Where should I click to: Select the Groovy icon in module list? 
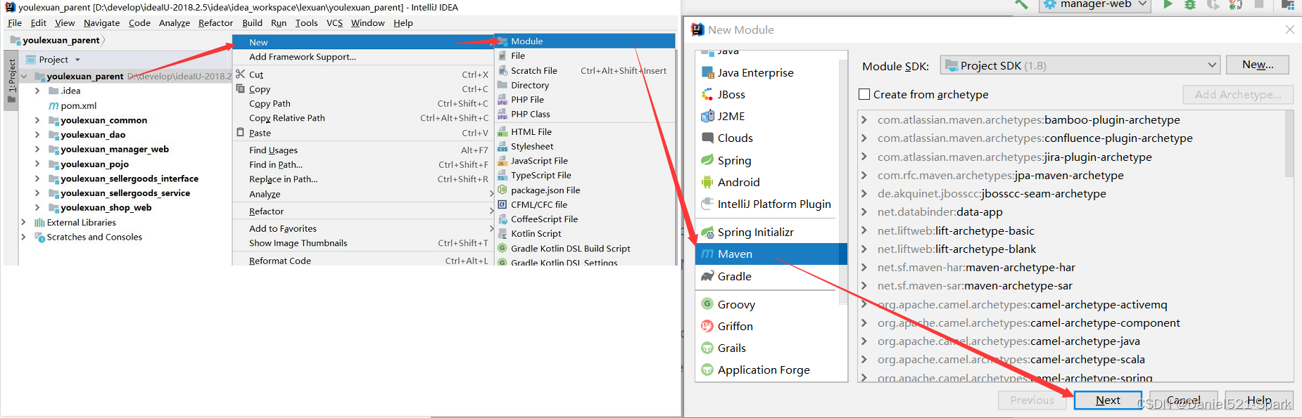click(707, 304)
